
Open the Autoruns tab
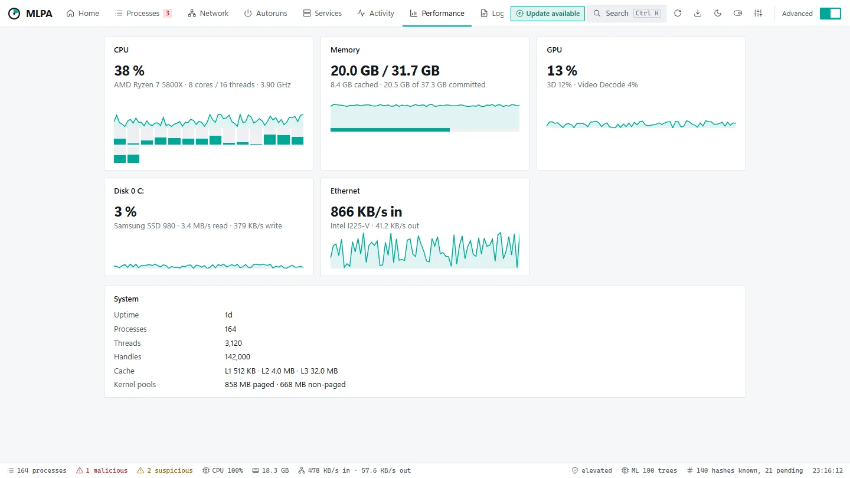266,13
